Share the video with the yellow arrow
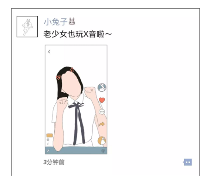The image size is (209, 182). pyautogui.click(x=102, y=124)
